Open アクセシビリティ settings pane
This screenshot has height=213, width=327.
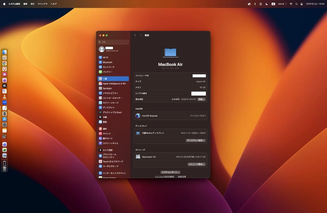click(x=110, y=93)
